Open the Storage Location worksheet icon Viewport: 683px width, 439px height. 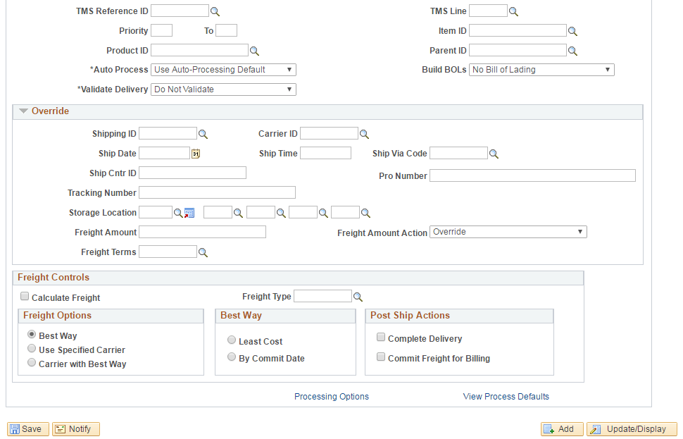pyautogui.click(x=189, y=212)
